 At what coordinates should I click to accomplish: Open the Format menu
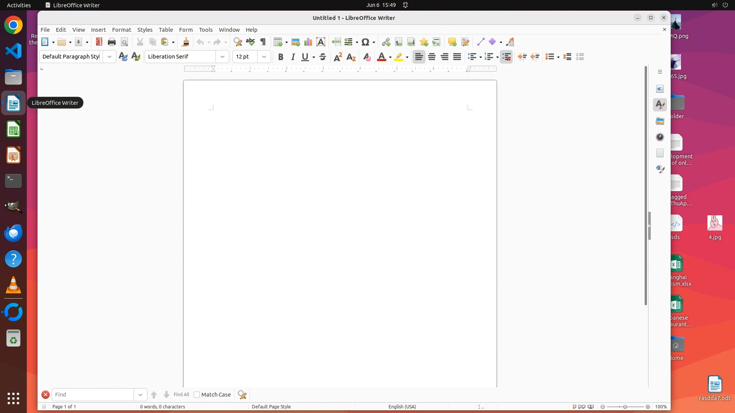pos(121,30)
